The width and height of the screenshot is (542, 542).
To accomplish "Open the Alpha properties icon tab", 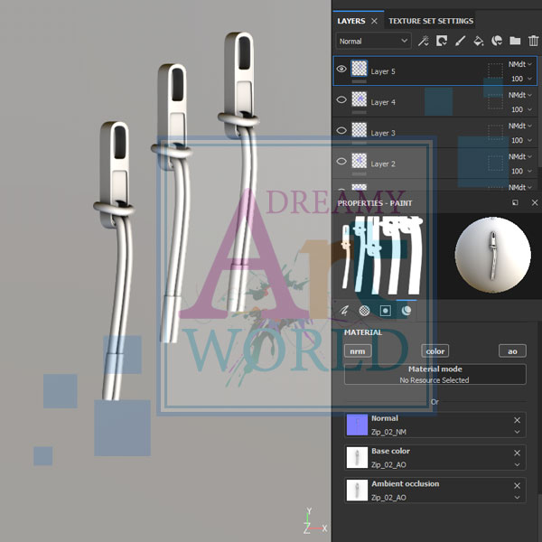I will (365, 310).
